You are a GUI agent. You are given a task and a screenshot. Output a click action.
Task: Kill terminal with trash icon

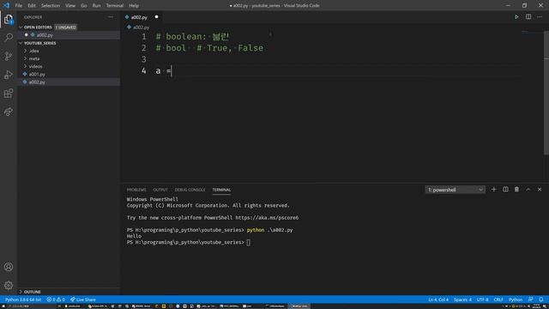516,189
